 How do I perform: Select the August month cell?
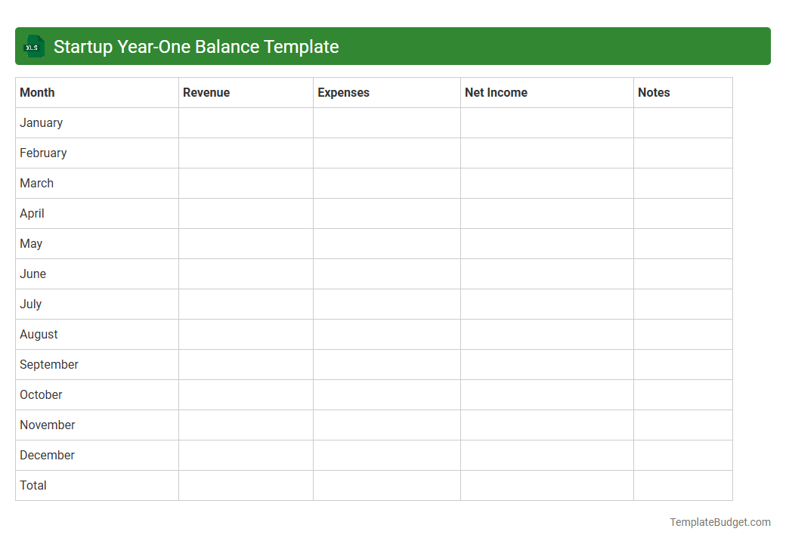click(x=39, y=334)
